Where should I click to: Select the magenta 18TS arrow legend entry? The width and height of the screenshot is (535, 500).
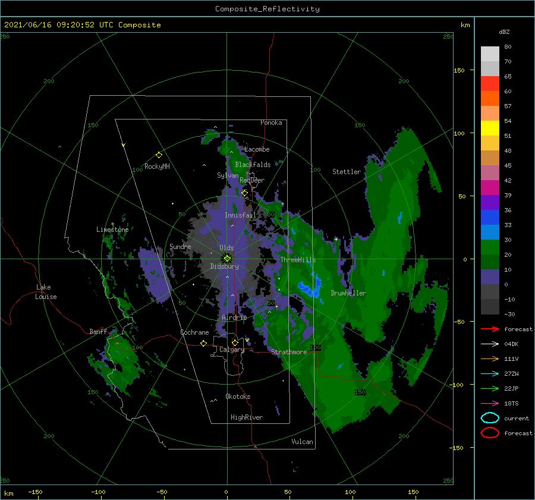tap(490, 404)
